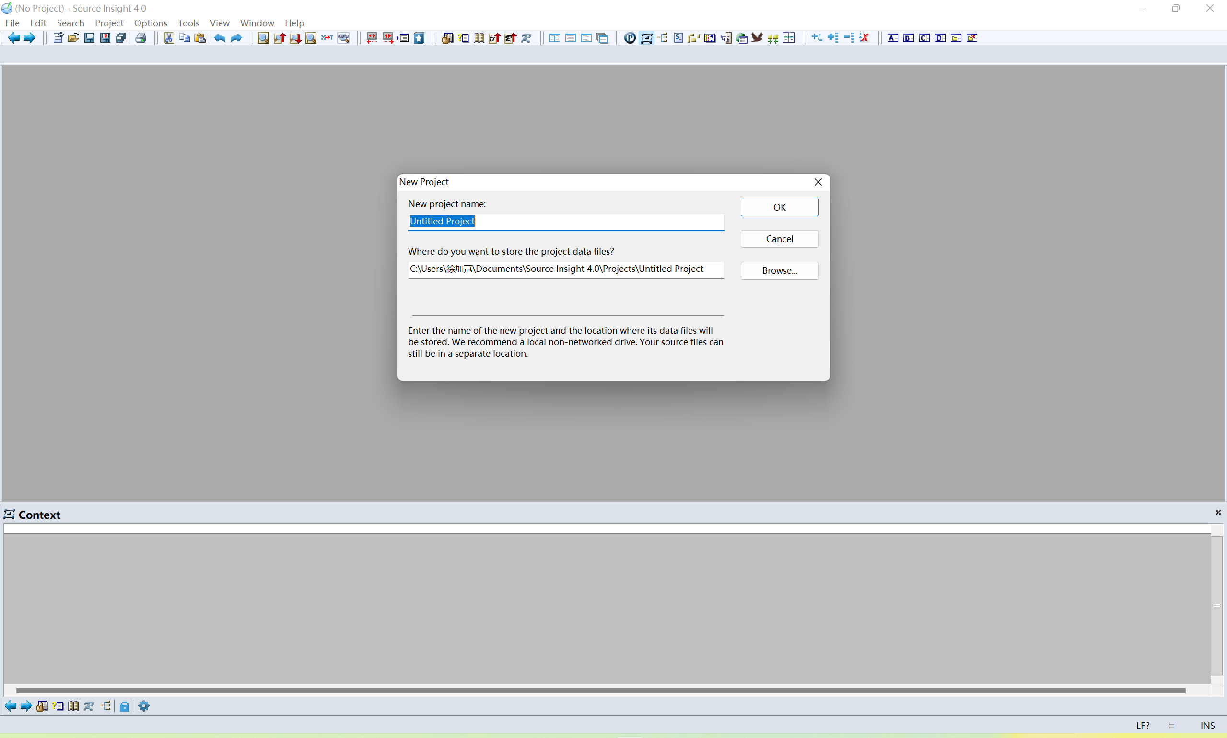Screen dimensions: 1227x738
Task: Click the Relation Window tree icon in the main toolbar
Action: tap(662, 38)
